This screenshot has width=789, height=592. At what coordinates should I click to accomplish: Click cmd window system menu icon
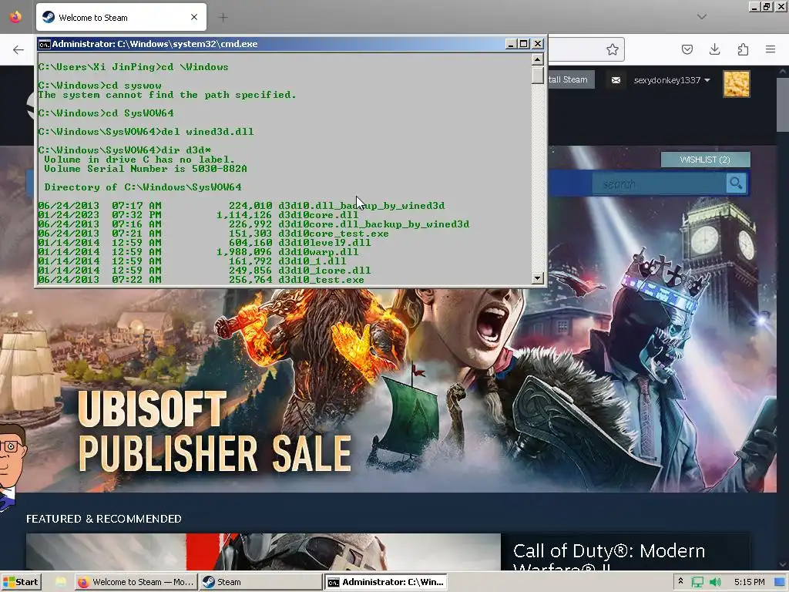(x=44, y=44)
